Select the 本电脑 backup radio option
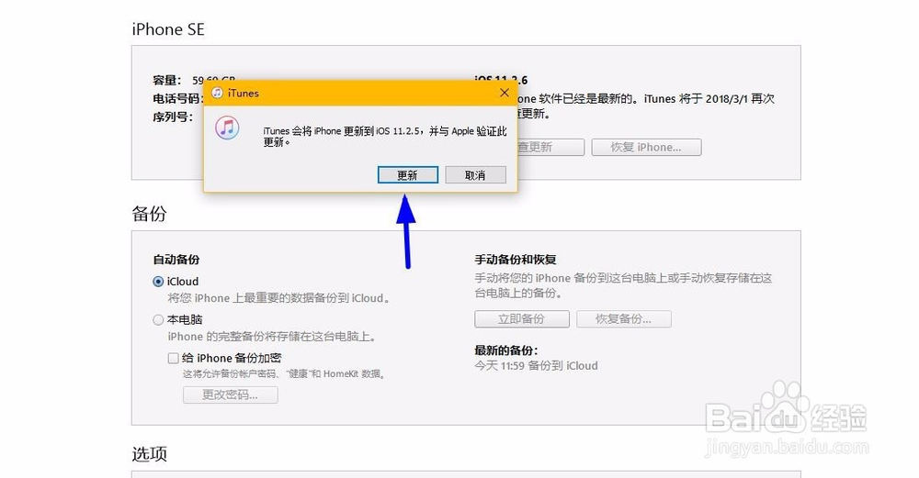This screenshot has width=919, height=478. tap(158, 319)
